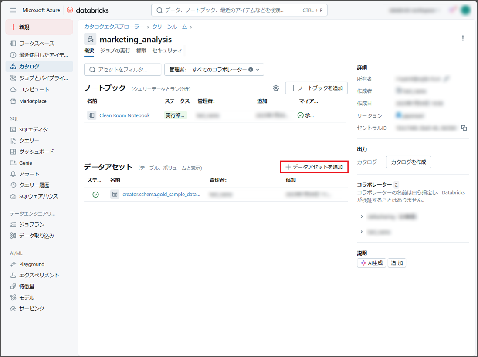Edit the owner with the pencil icon
The height and width of the screenshot is (357, 478).
click(446, 79)
